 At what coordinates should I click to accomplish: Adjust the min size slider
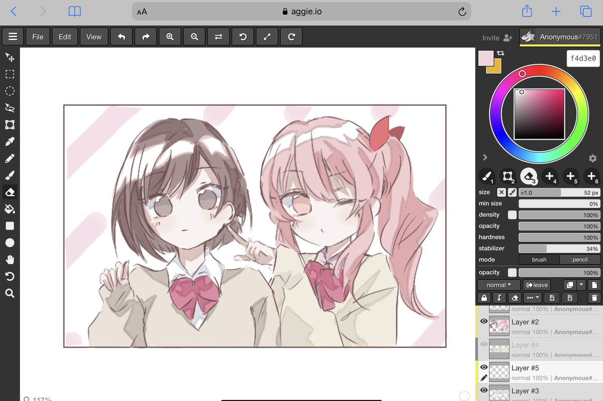click(x=559, y=204)
